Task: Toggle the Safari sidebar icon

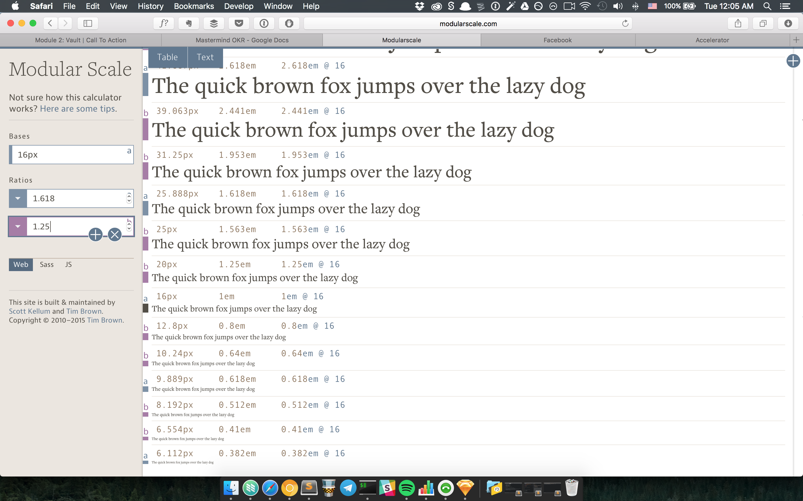Action: tap(88, 23)
